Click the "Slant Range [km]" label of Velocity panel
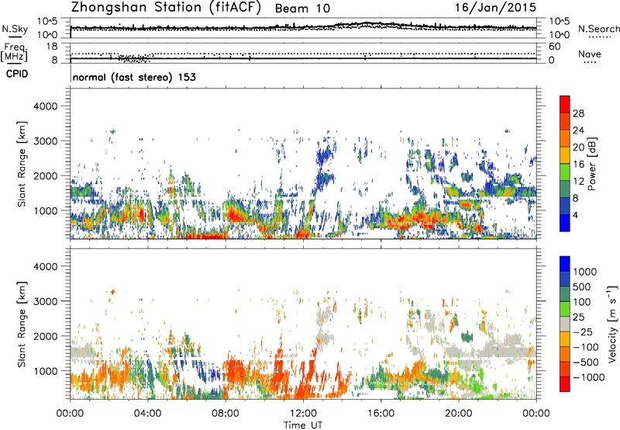620x430 pixels. pyautogui.click(x=22, y=324)
